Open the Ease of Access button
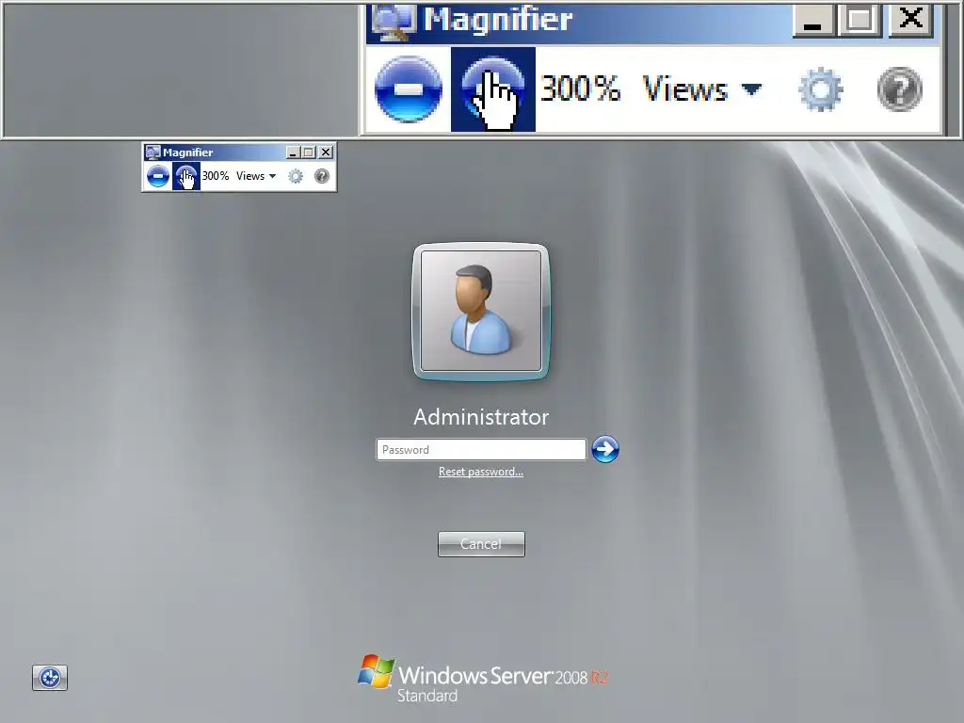 click(50, 678)
